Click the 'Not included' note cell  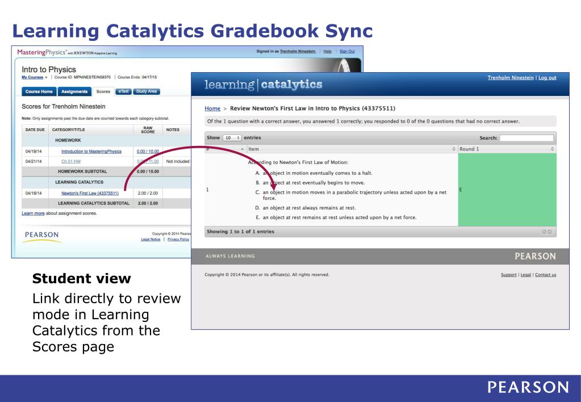pyautogui.click(x=178, y=162)
